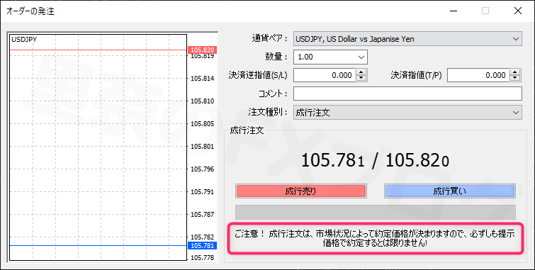Viewport: 535px width, 270px height.
Task: Click the ご注意 market order warning text
Action: [375, 238]
